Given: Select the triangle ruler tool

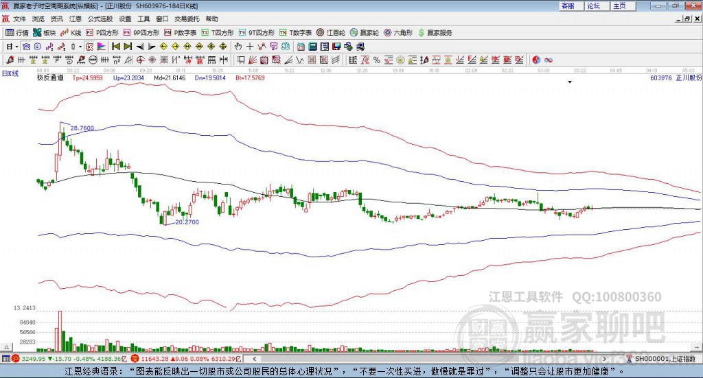Looking at the screenshot, I should pos(128,60).
